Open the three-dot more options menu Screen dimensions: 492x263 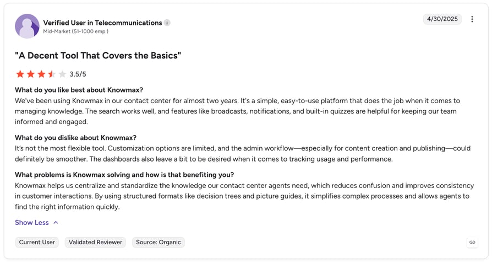click(472, 19)
